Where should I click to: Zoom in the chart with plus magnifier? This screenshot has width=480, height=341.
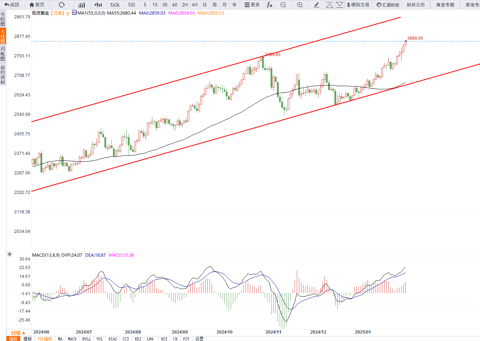300,5
